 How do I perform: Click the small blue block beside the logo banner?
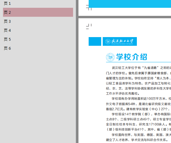pos(95,41)
